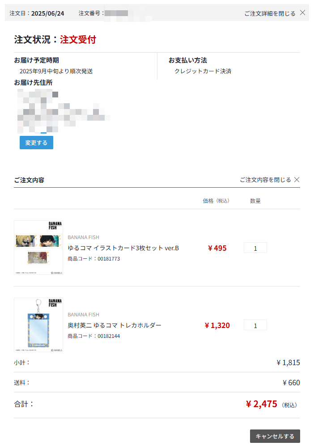Click BANANA FISH brand label above card holder
The height and width of the screenshot is (446, 314).
pos(83,315)
